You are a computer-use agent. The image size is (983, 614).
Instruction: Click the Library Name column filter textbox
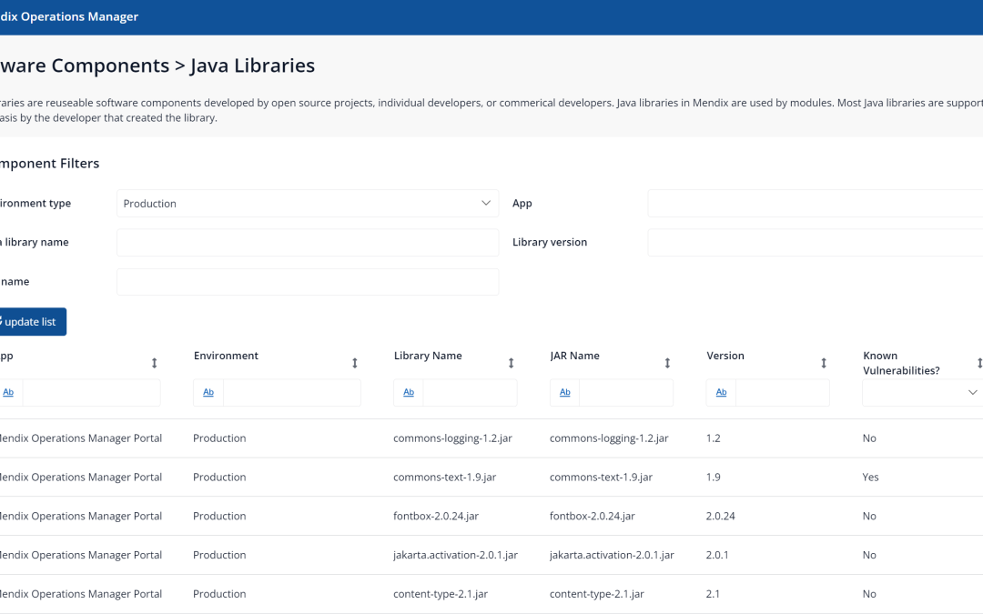point(470,392)
